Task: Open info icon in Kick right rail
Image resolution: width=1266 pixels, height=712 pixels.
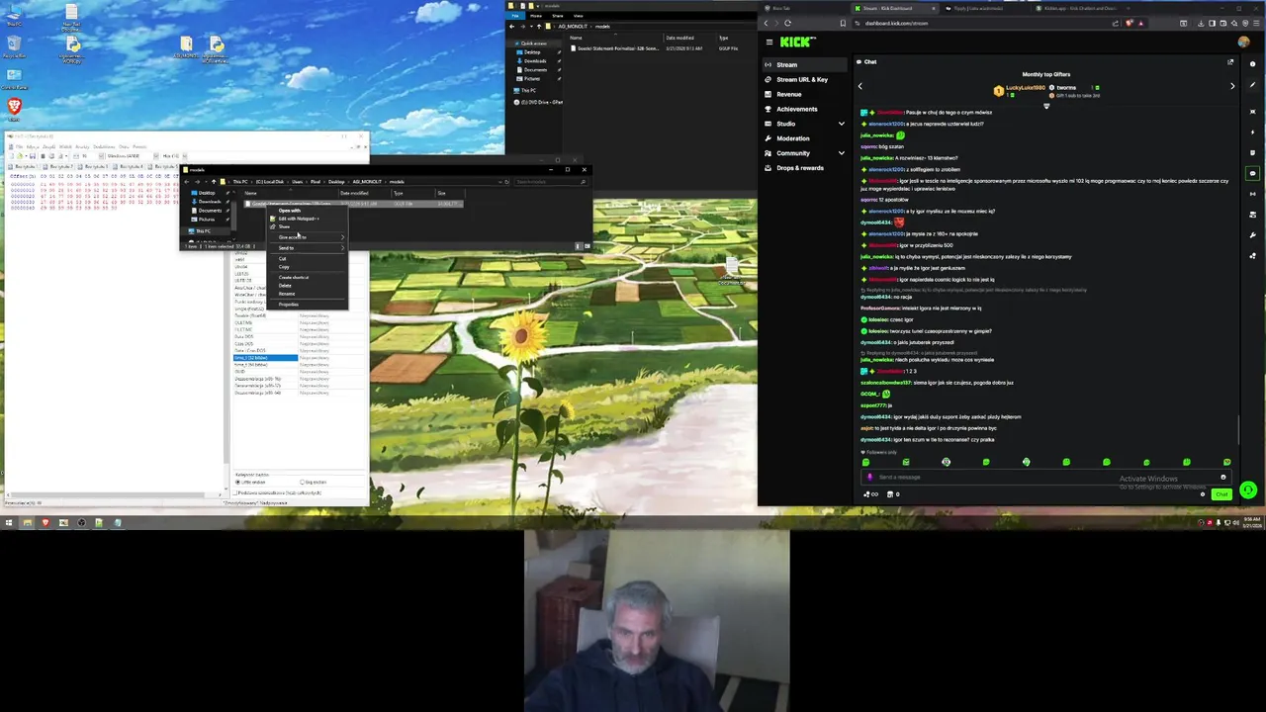Action: tap(1252, 64)
